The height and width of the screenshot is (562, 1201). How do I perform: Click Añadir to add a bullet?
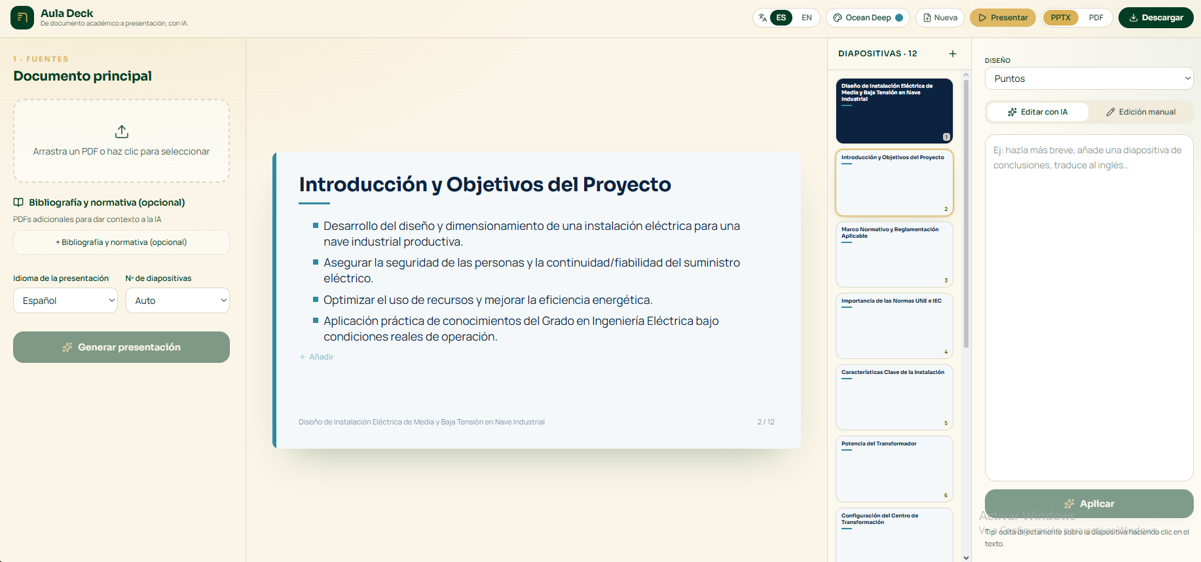316,357
